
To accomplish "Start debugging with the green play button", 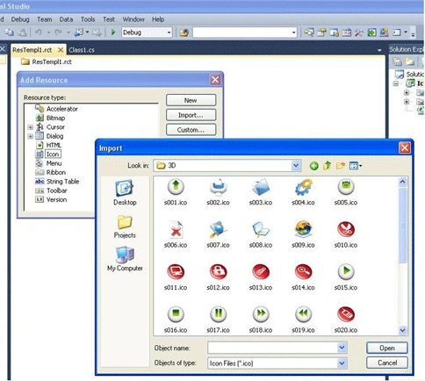I will (x=113, y=32).
